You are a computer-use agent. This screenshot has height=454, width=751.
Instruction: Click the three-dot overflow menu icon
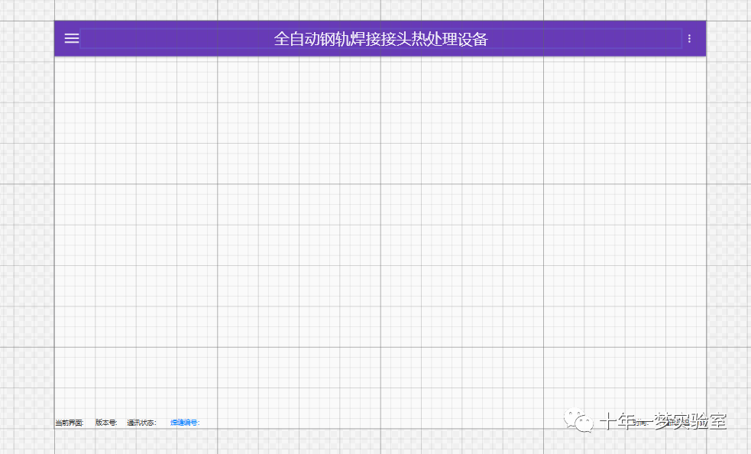689,38
